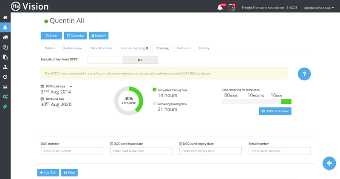The width and height of the screenshot is (340, 179).
Task: Open the DCPC Overview button
Action: [275, 111]
